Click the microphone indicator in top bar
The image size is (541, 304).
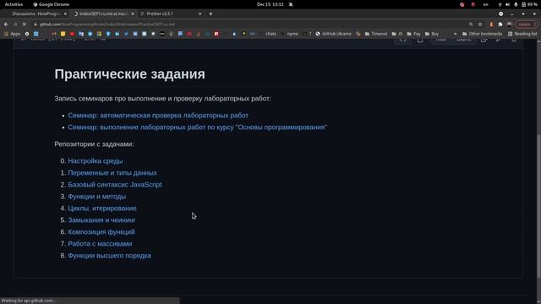click(516, 4)
